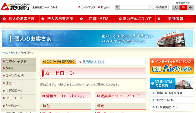Set text size to 大

pos(175,7)
